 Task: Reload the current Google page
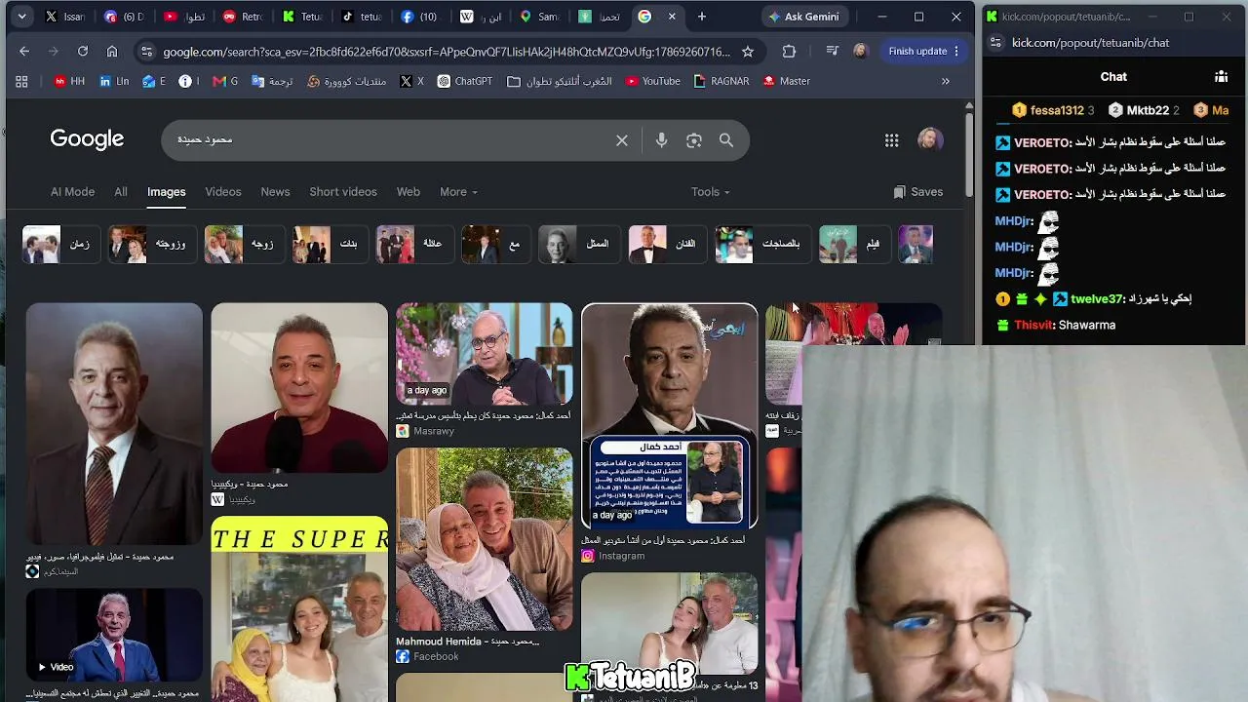pyautogui.click(x=83, y=52)
